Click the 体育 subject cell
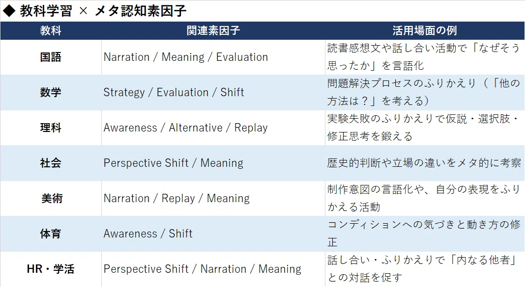Image resolution: width=525 pixels, height=287 pixels. point(51,234)
